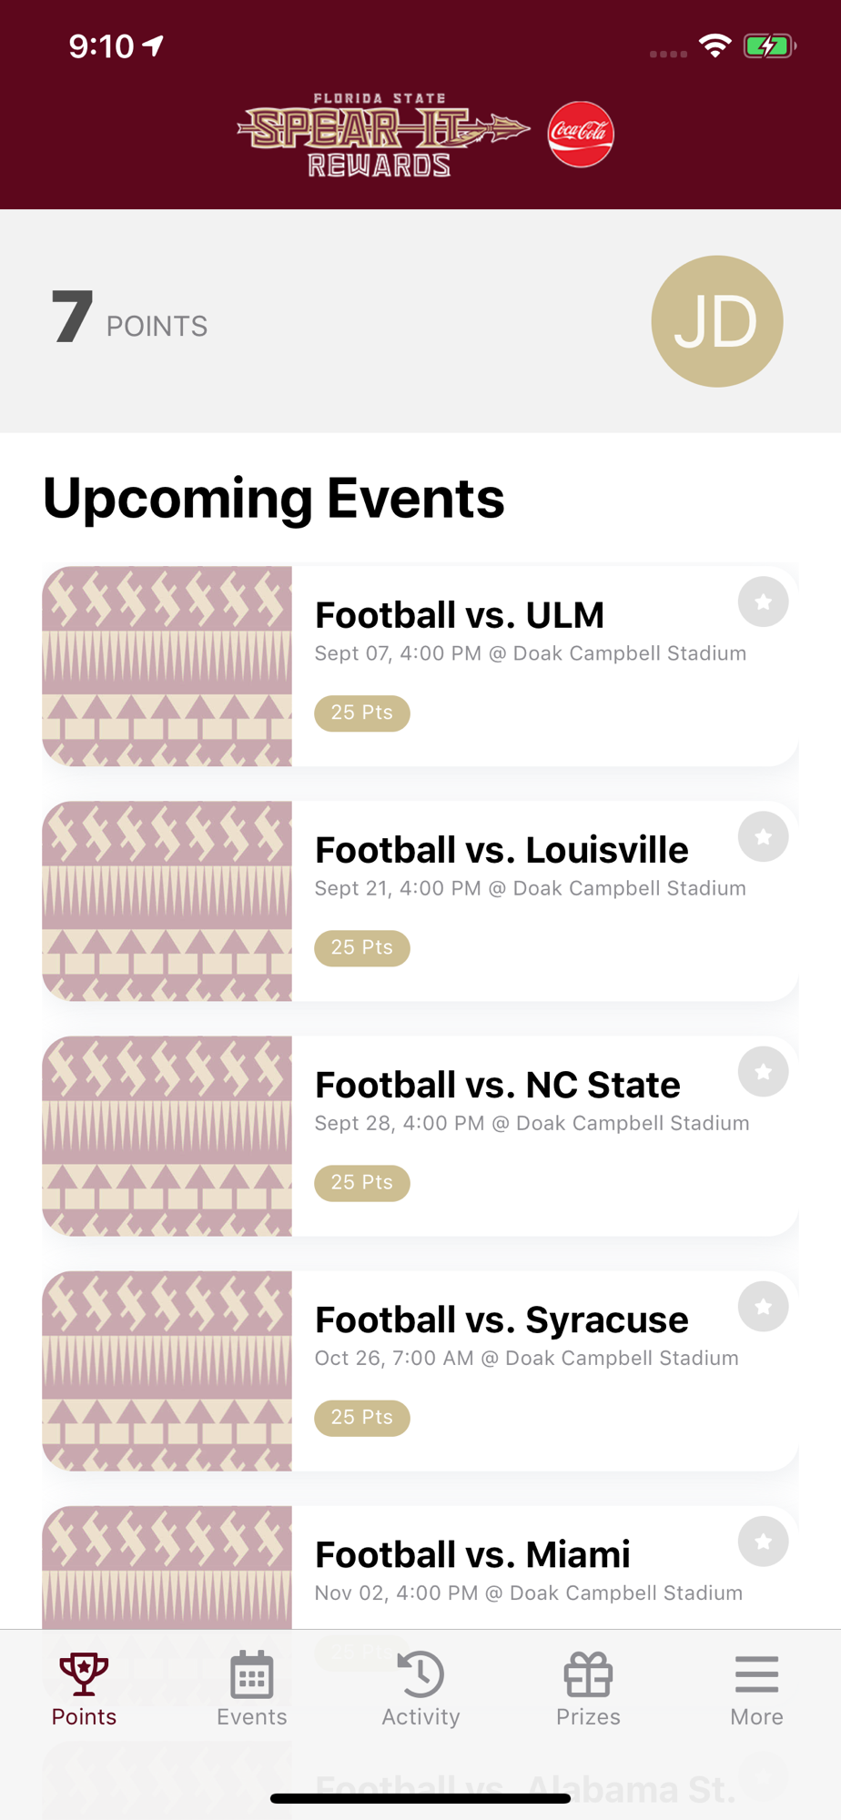
Task: Tap the location arrow in status bar
Action: [x=154, y=45]
